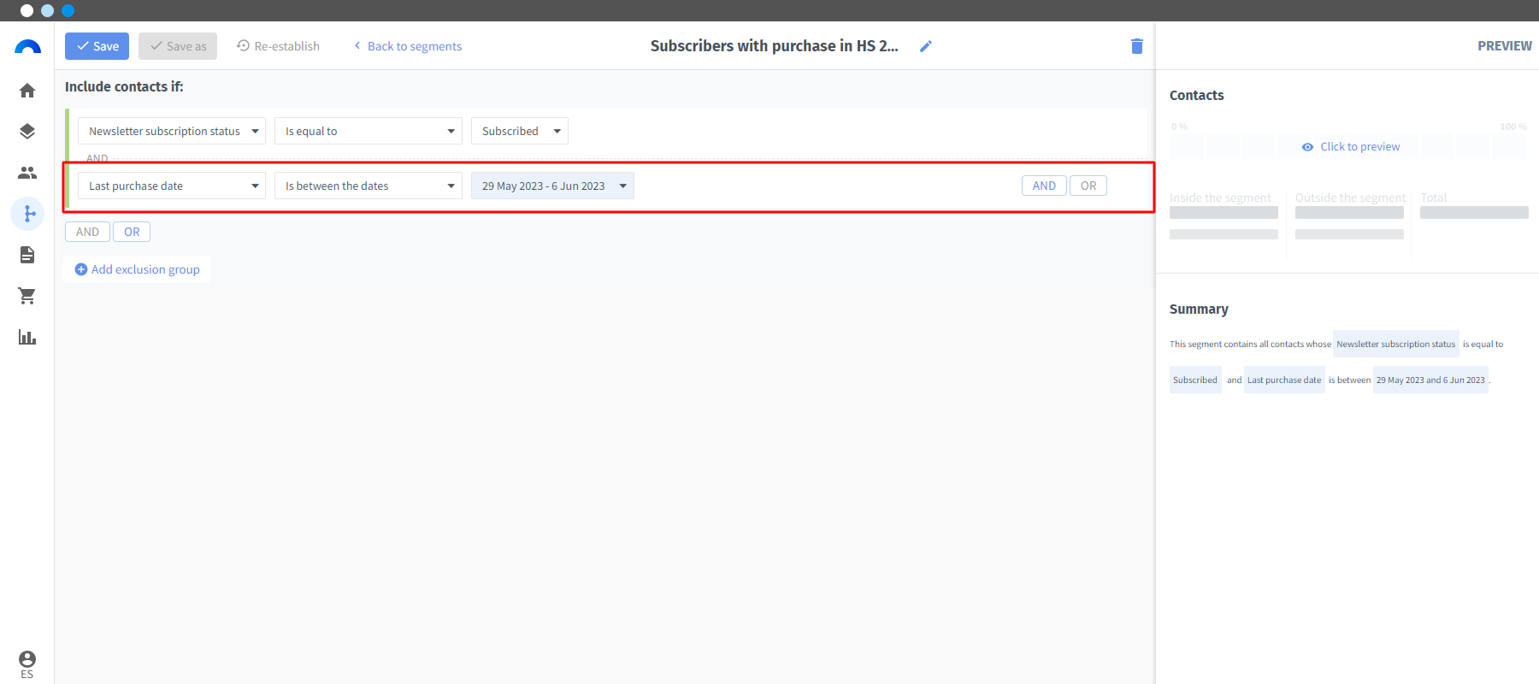Click the segment title Subscribers with purchase

pyautogui.click(x=774, y=46)
